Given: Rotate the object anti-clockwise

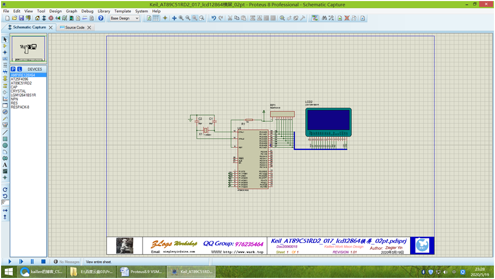Looking at the screenshot, I should pyautogui.click(x=5, y=196).
